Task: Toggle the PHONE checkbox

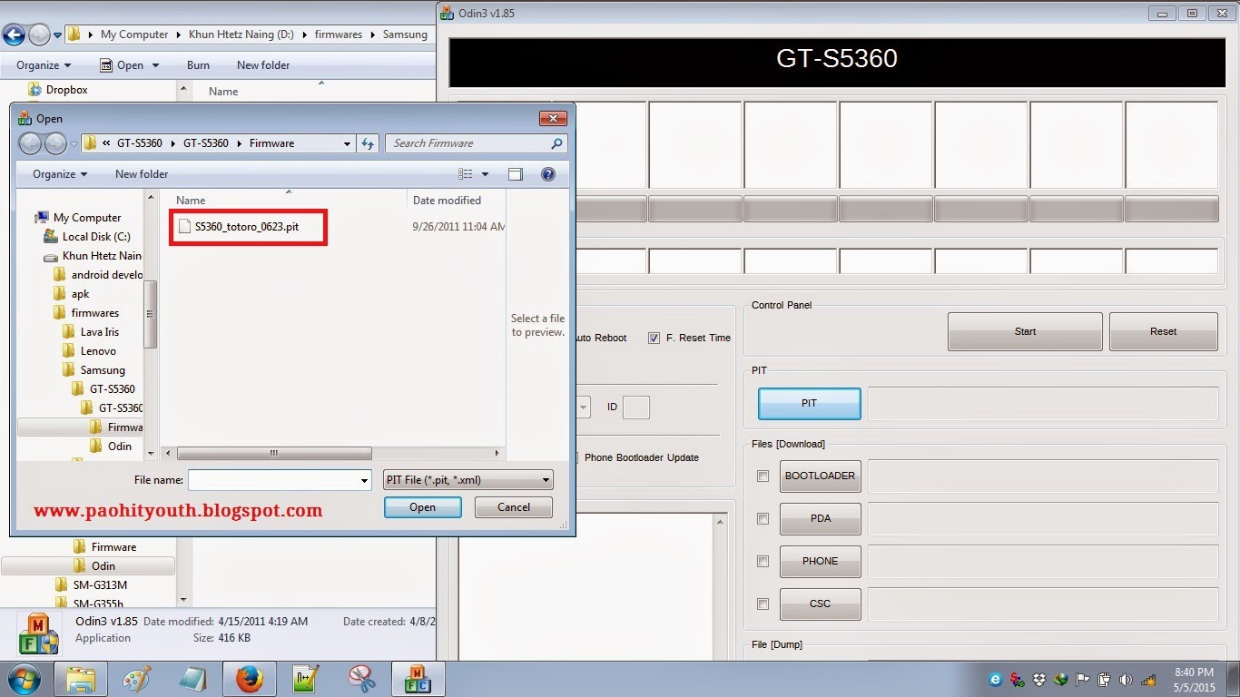Action: 763,561
